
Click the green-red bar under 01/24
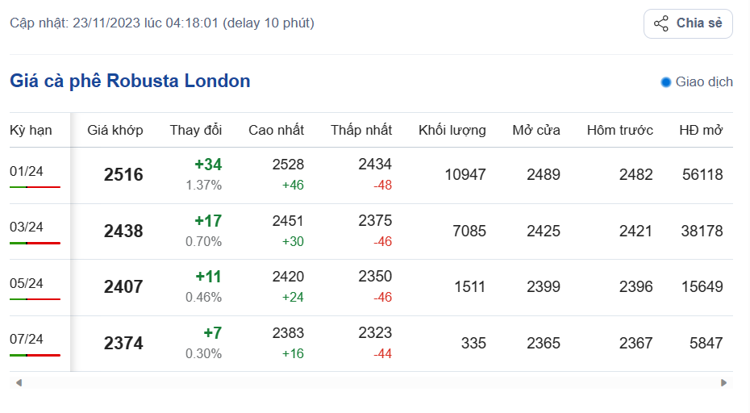coord(35,186)
